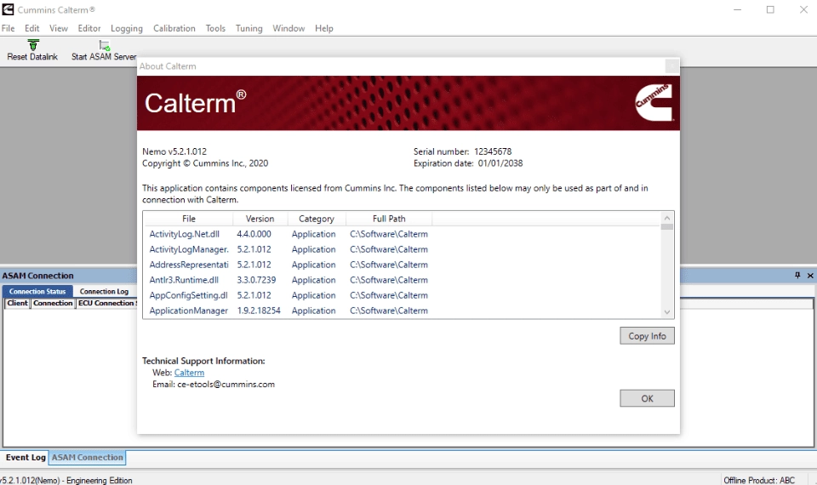Image resolution: width=817 pixels, height=485 pixels.
Task: Click the Cummins Calterm app icon in title bar
Action: pos(8,9)
